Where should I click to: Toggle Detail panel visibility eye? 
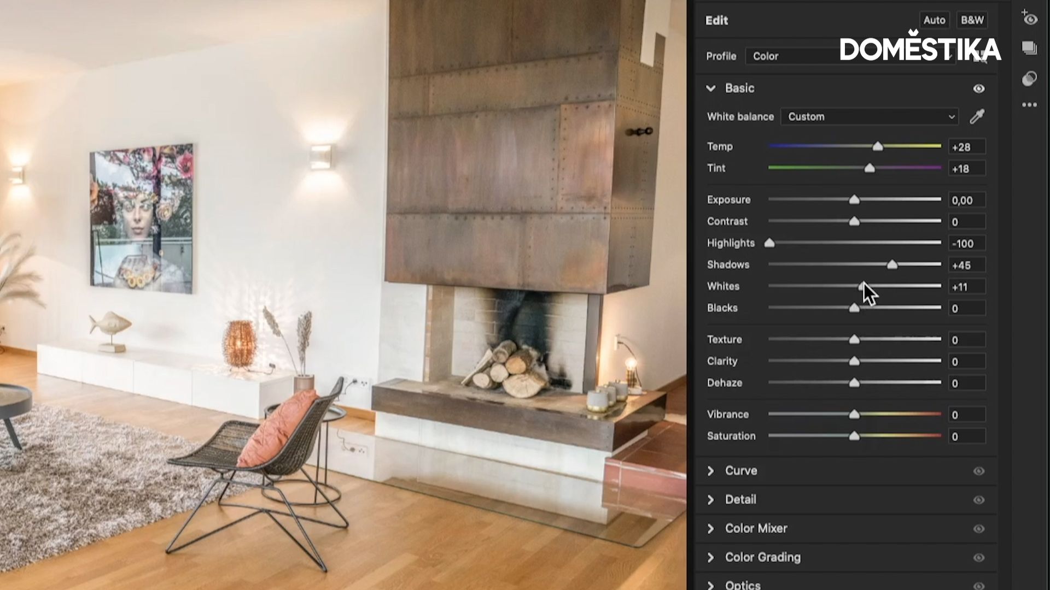pyautogui.click(x=979, y=500)
